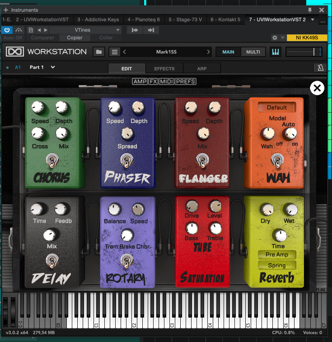The height and width of the screenshot is (342, 332).
Task: Toggle the Phaser pedal switch
Action: click(127, 161)
